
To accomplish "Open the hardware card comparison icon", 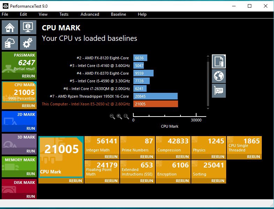I will 219,91.
